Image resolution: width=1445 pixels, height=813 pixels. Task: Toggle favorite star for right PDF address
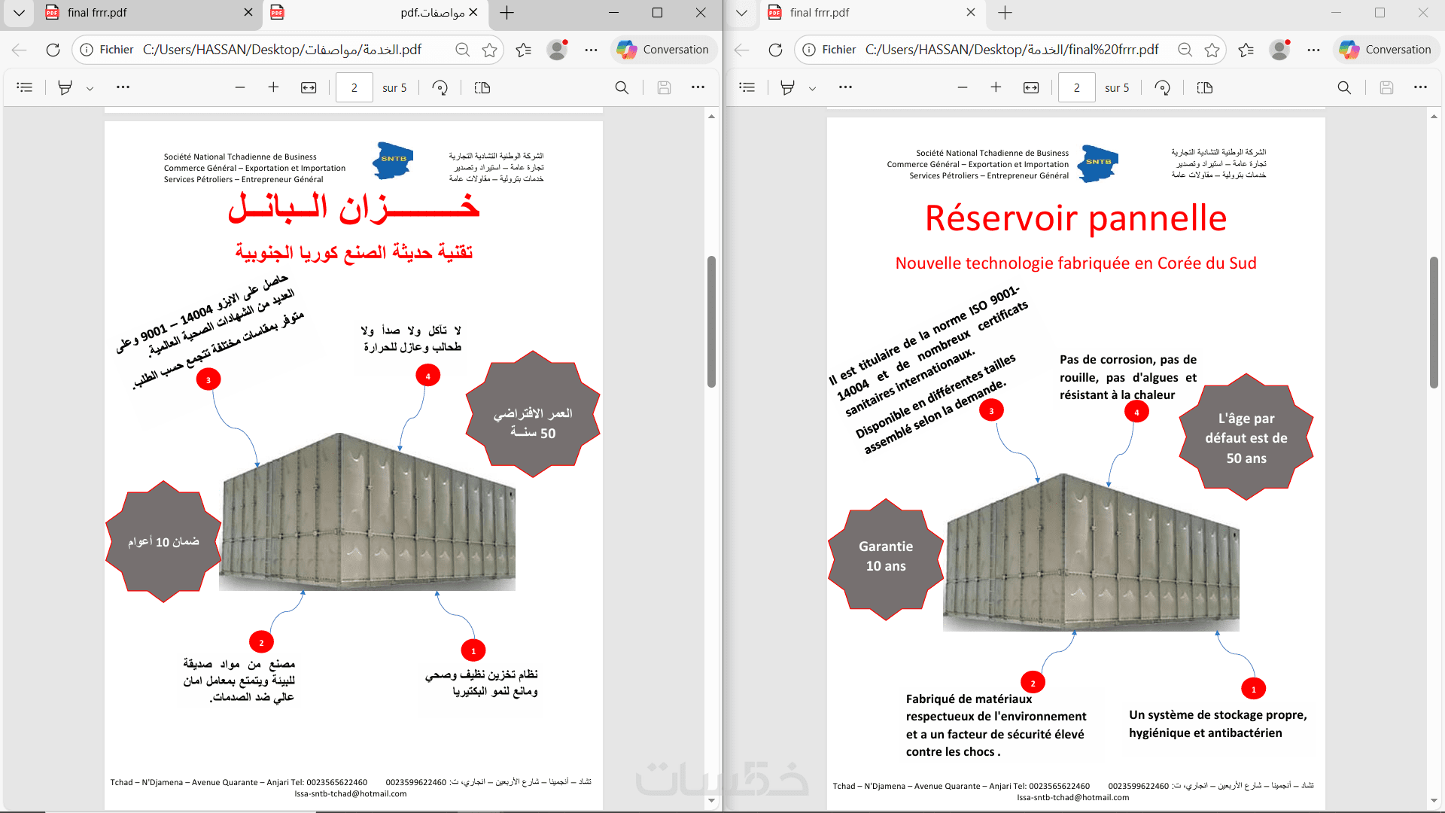point(1212,50)
